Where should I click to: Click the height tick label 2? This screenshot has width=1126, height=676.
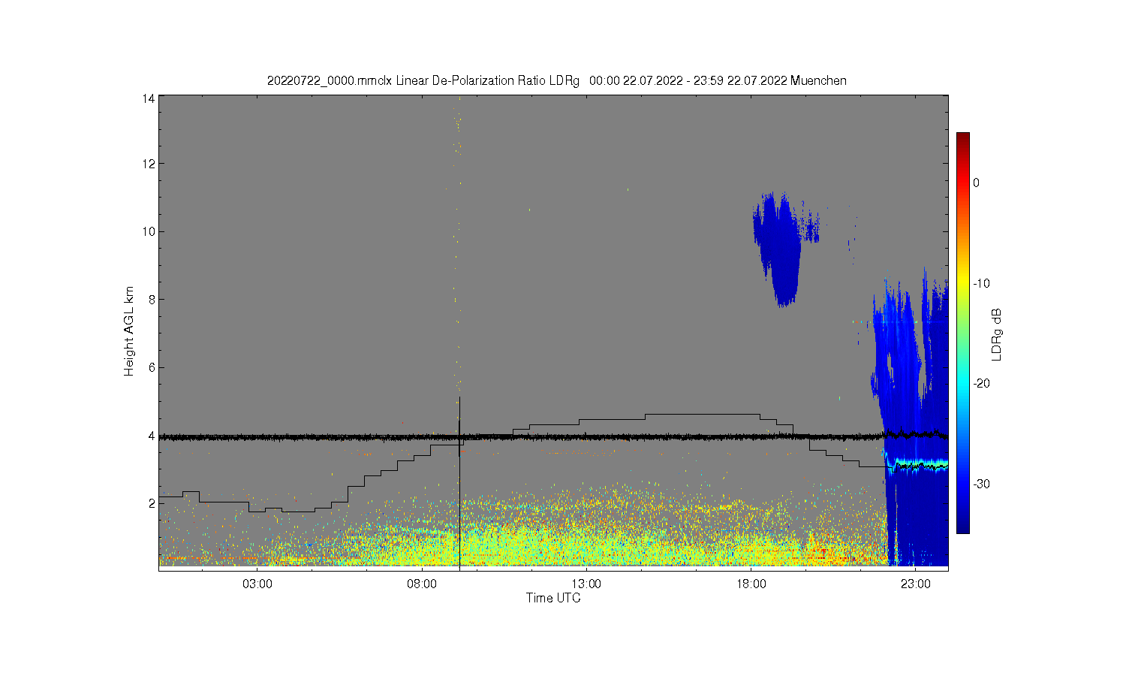(152, 503)
